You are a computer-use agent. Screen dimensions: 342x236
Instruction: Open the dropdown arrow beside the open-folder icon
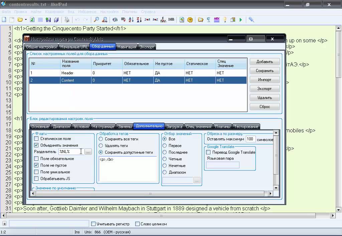26,20
